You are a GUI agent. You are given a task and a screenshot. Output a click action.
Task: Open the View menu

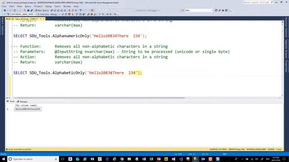pos(19,6)
